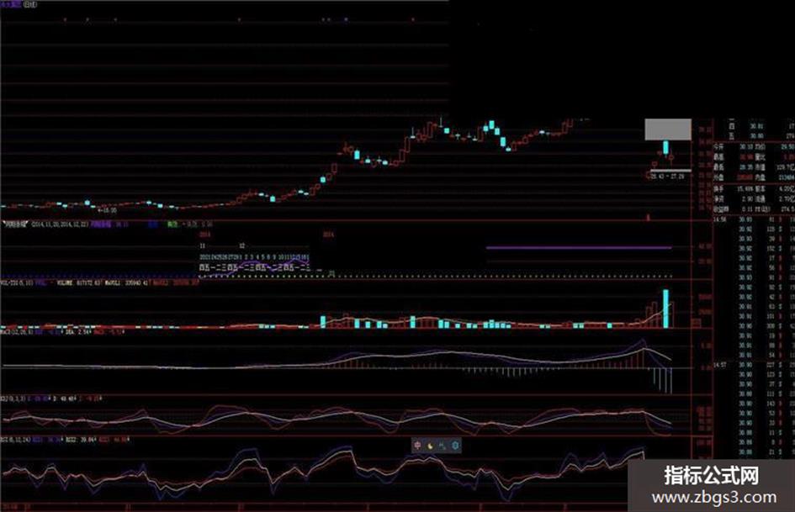Click the 最低 lowest price label
The image size is (795, 512).
pyautogui.click(x=719, y=166)
